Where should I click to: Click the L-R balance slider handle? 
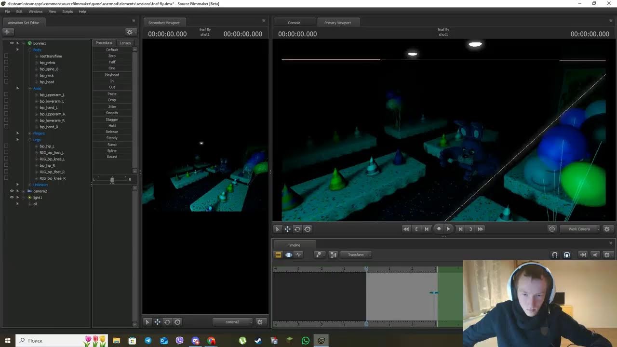112,180
